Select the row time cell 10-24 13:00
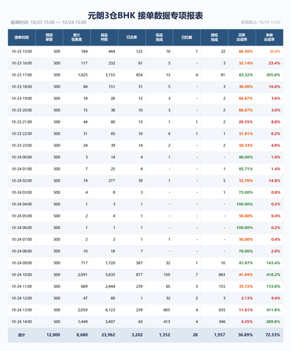The height and width of the screenshot is (351, 291). 22,310
